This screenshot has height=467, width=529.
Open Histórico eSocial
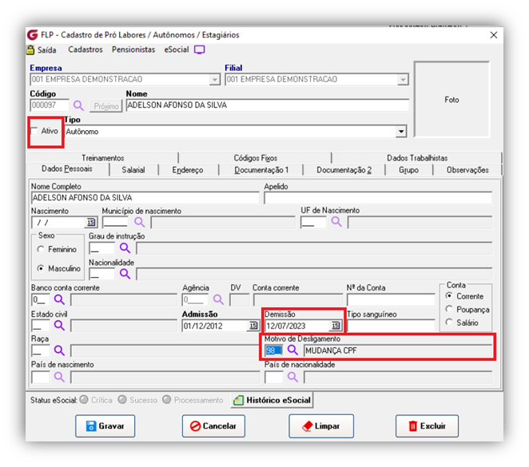click(x=272, y=400)
